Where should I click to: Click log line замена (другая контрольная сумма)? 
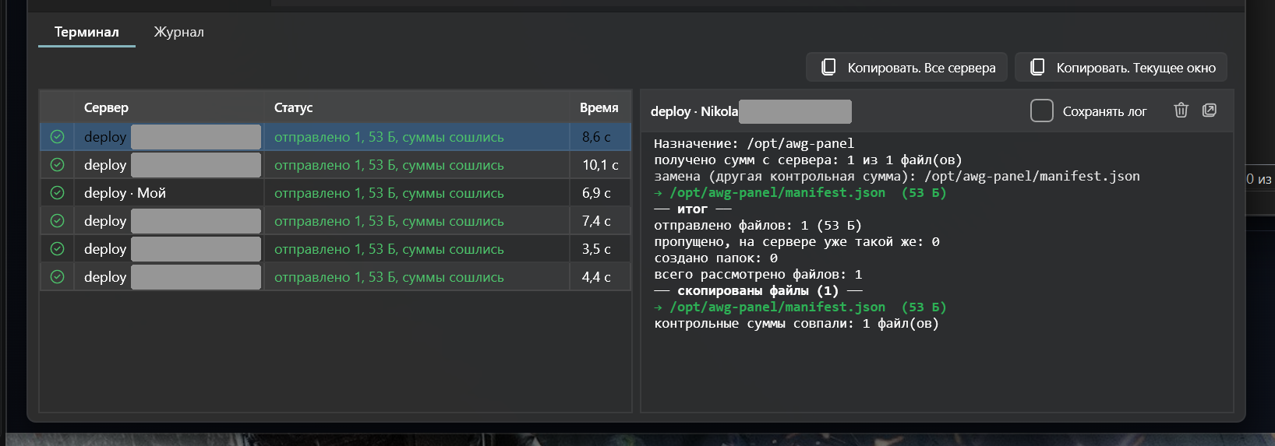(x=897, y=176)
